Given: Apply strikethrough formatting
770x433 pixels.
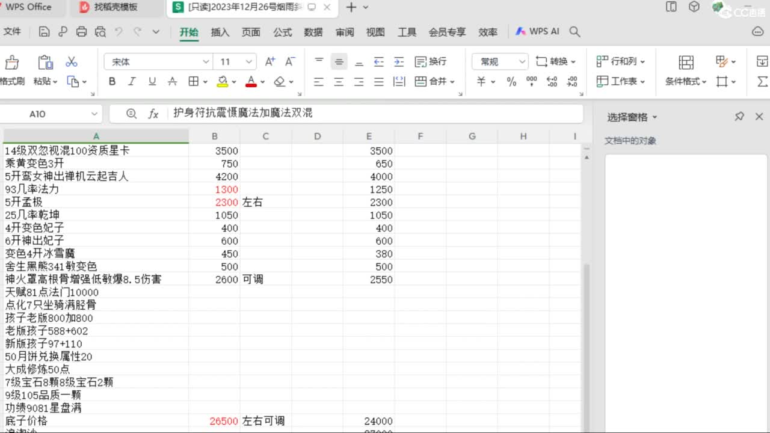Looking at the screenshot, I should tap(172, 81).
